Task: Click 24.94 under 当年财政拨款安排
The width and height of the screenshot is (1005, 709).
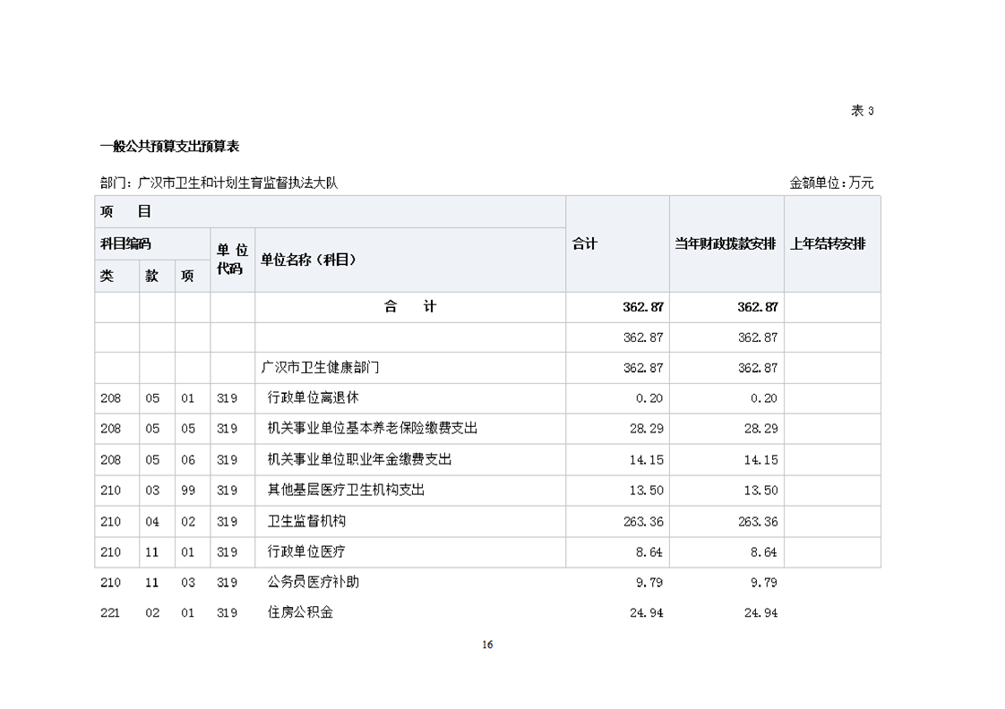Action: [x=760, y=613]
